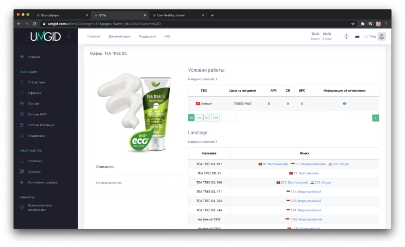Click the Офферы sidebar icon

(x=22, y=93)
